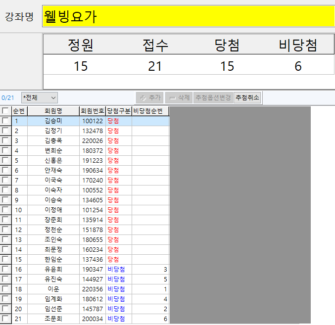Check the box for row 김승미

(x=5, y=121)
